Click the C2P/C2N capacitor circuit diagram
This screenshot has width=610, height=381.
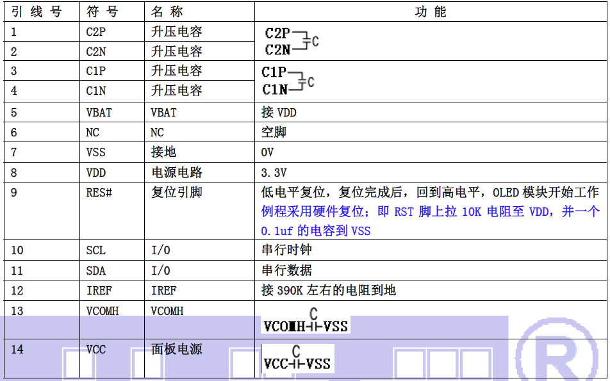(292, 42)
